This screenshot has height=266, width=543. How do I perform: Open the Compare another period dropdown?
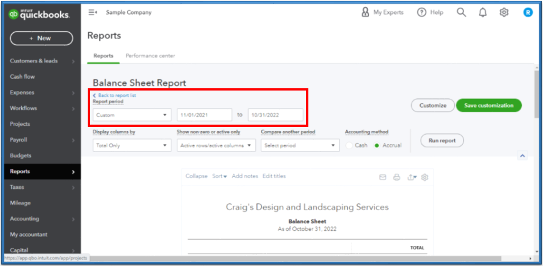click(300, 145)
